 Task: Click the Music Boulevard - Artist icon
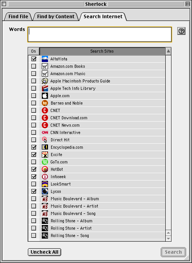pos(45,206)
